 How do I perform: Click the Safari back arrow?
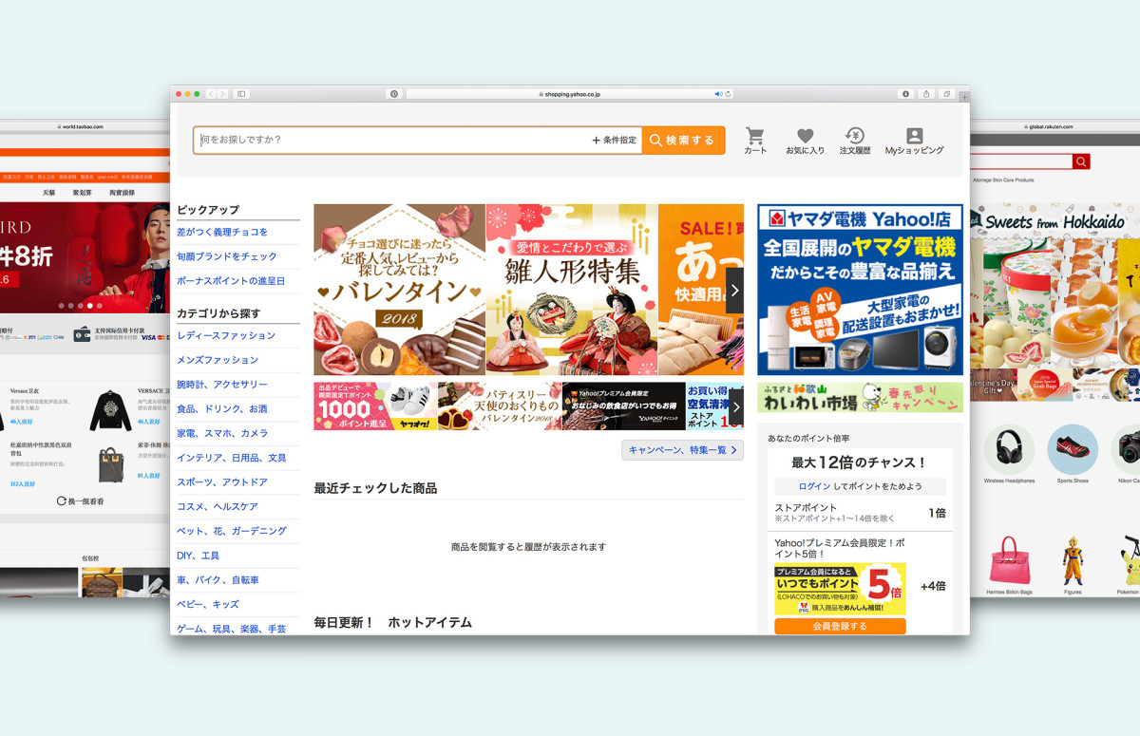tap(211, 94)
